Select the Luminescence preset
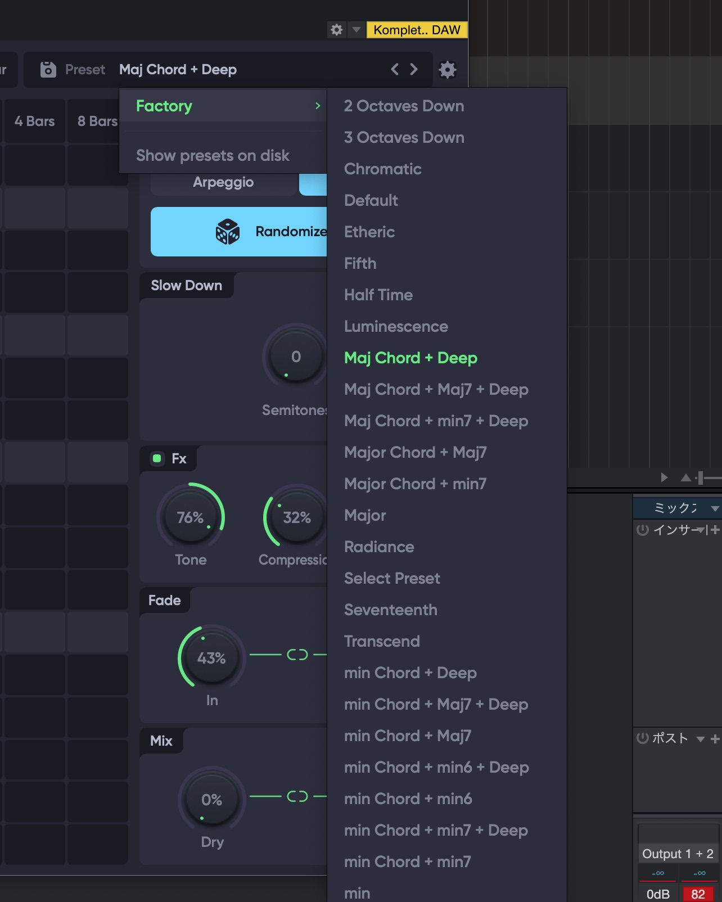The height and width of the screenshot is (902, 722). pyautogui.click(x=396, y=326)
